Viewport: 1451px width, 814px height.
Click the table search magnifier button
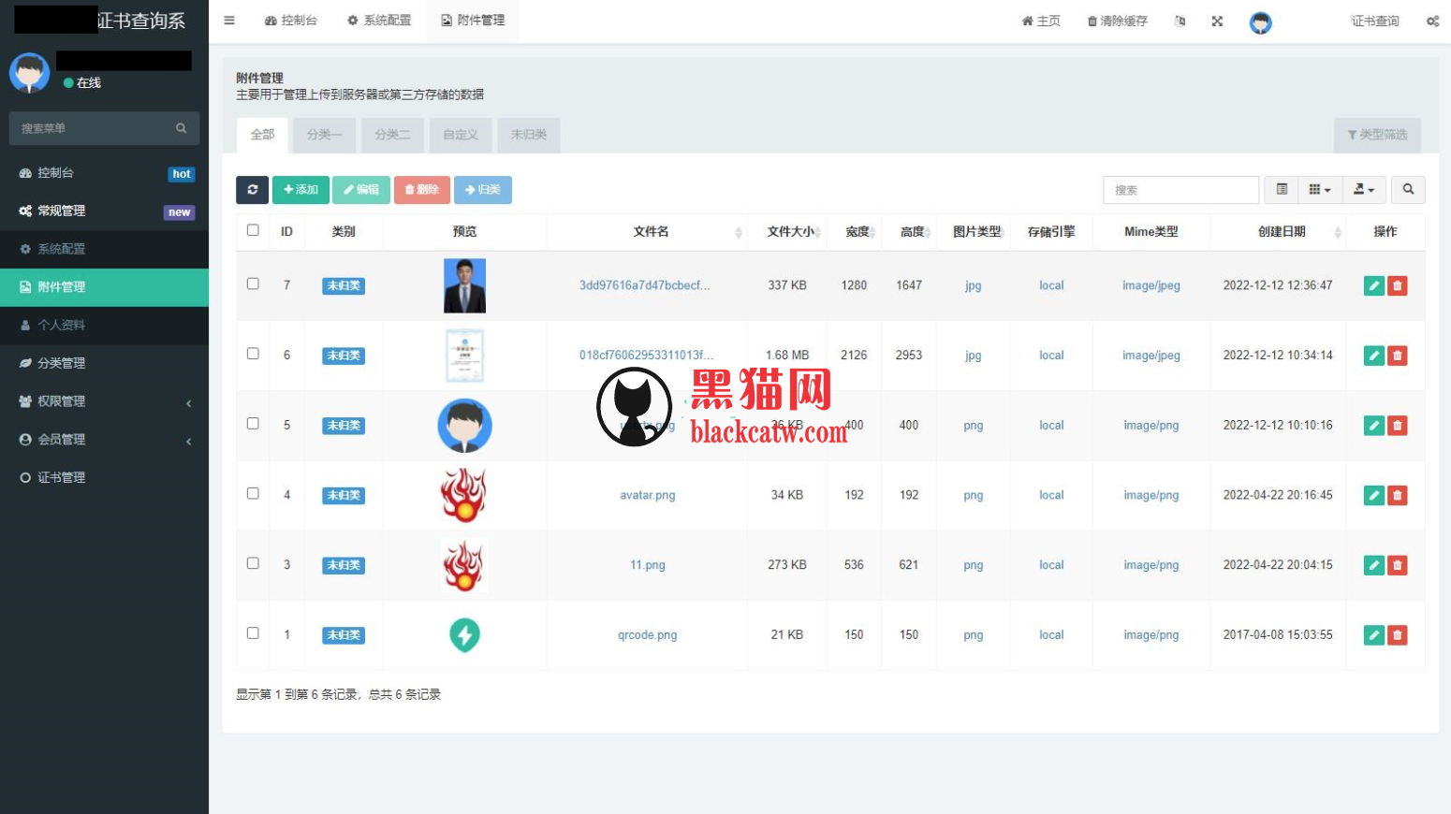1408,190
